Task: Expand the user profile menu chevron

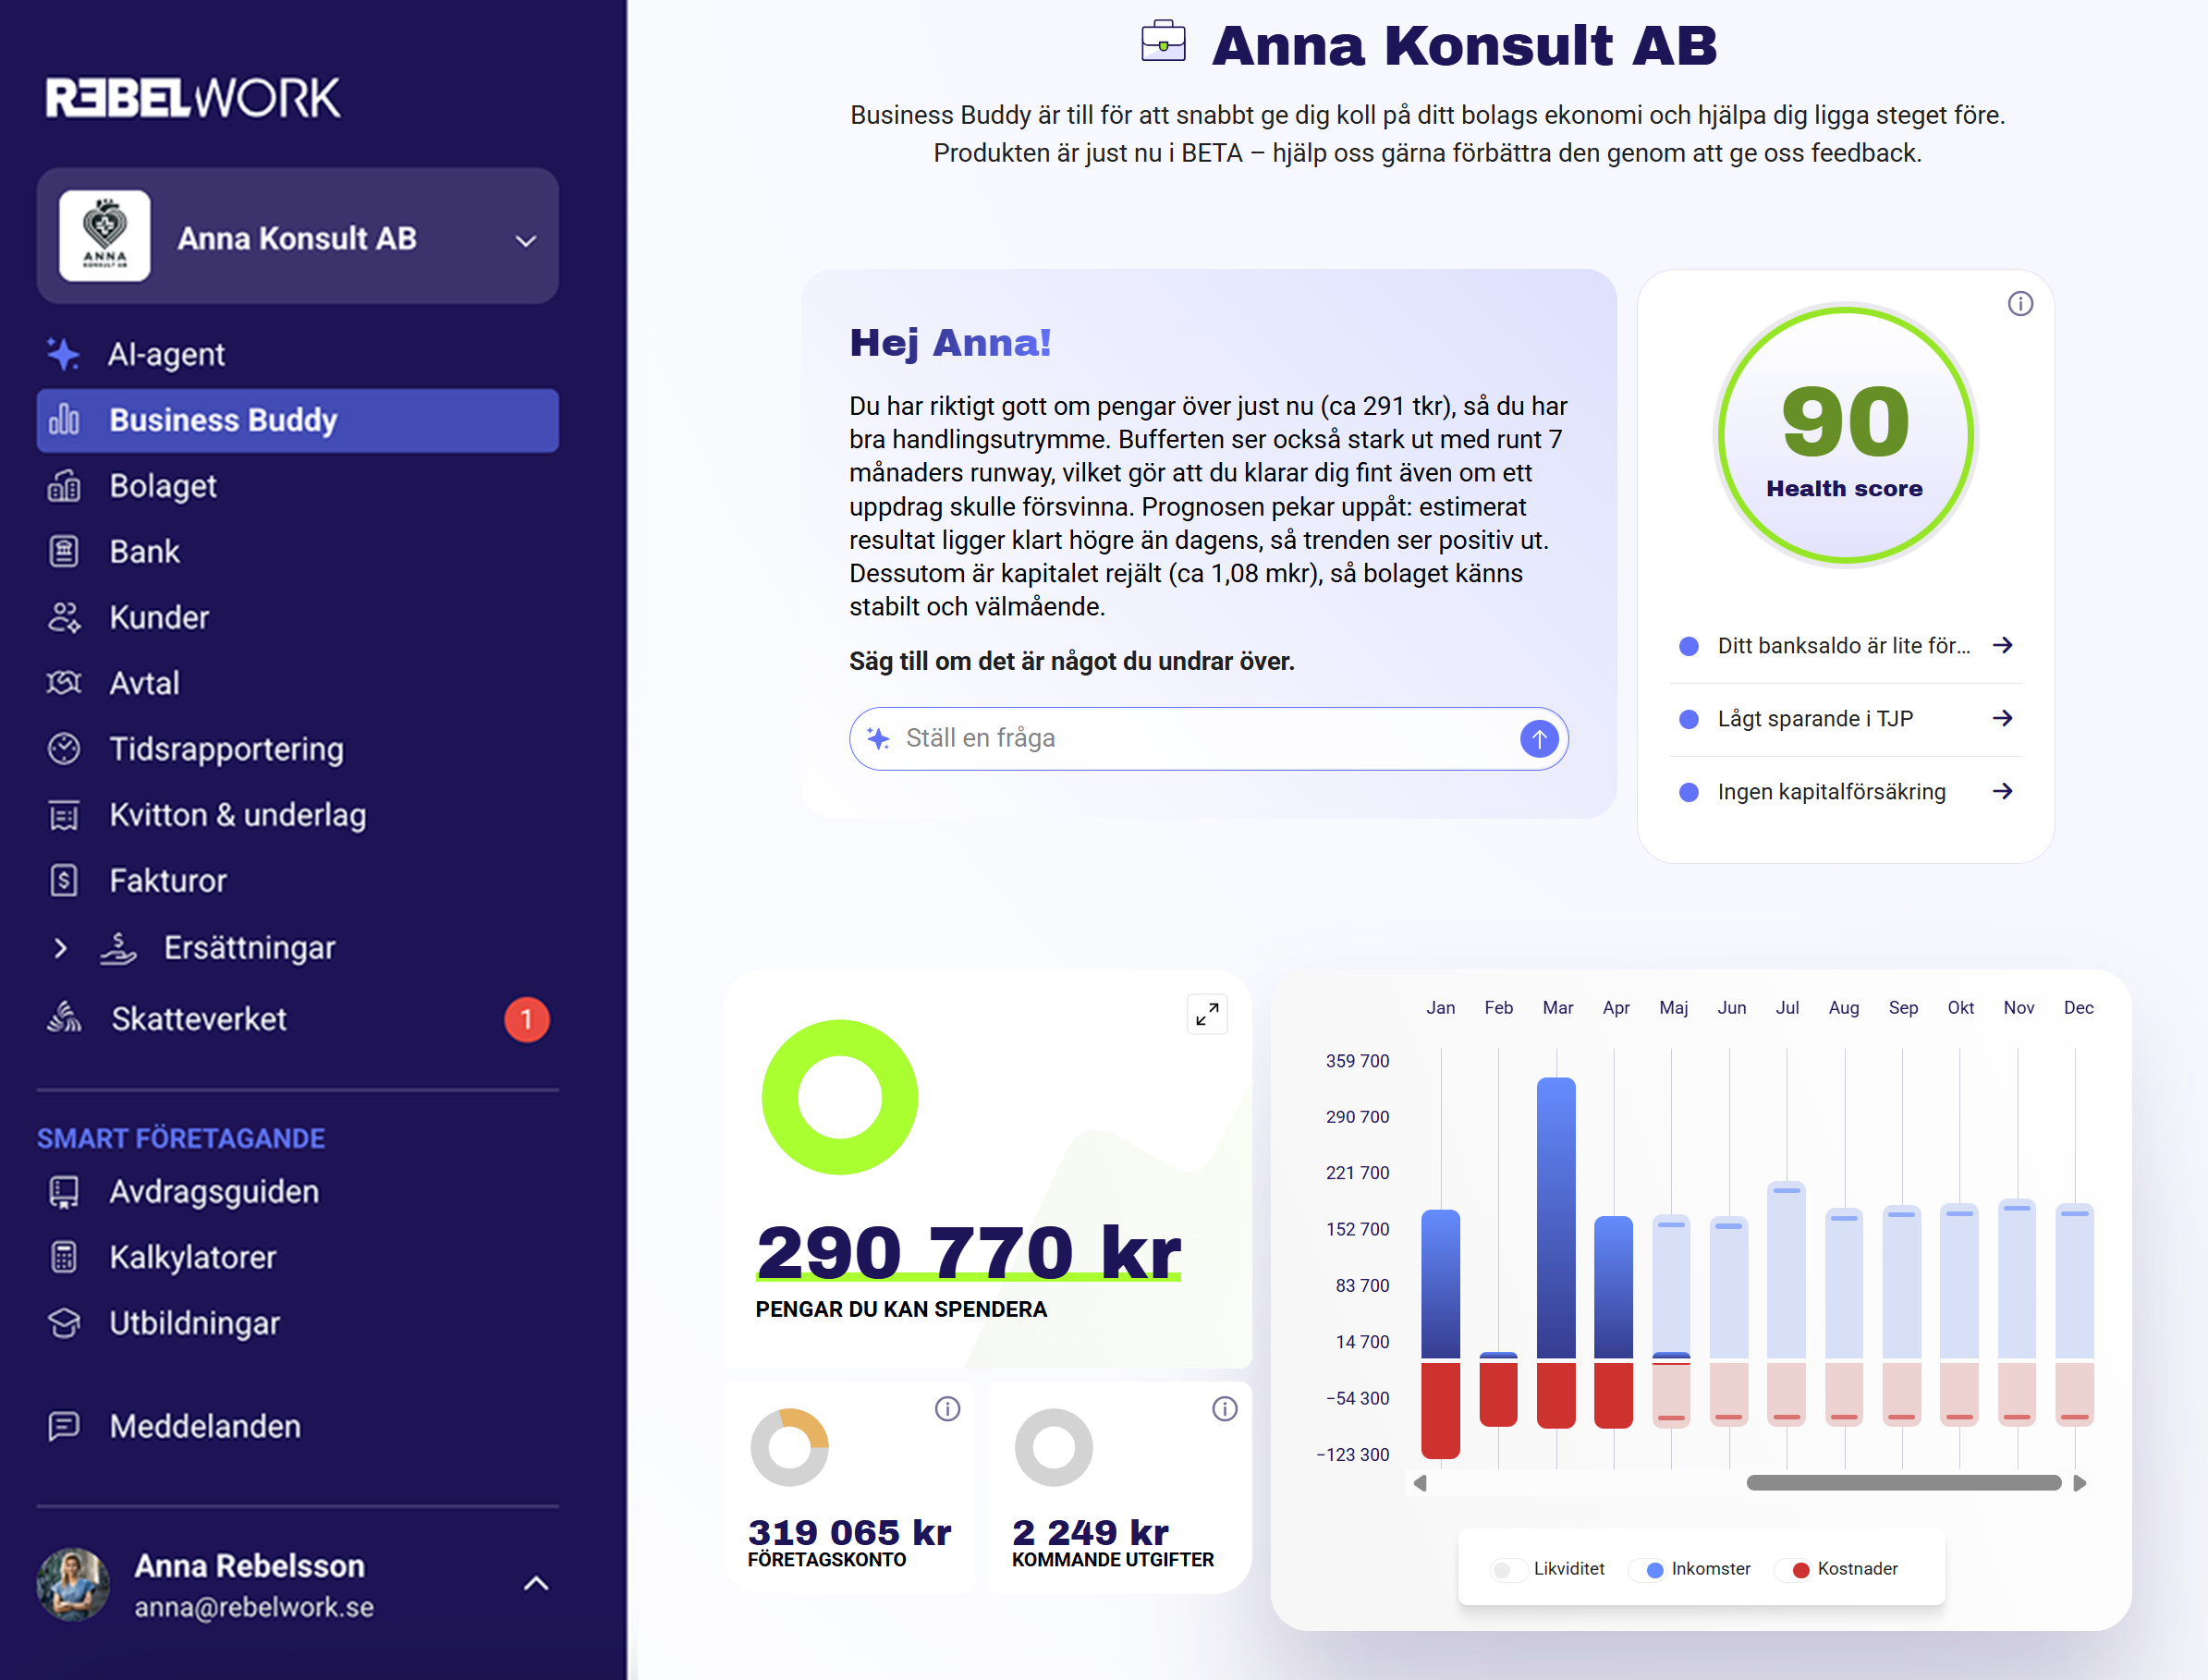Action: [x=536, y=1583]
